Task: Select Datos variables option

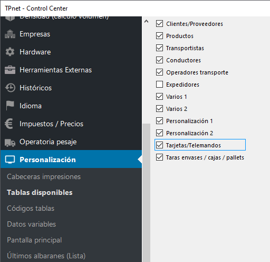Action: click(x=32, y=224)
